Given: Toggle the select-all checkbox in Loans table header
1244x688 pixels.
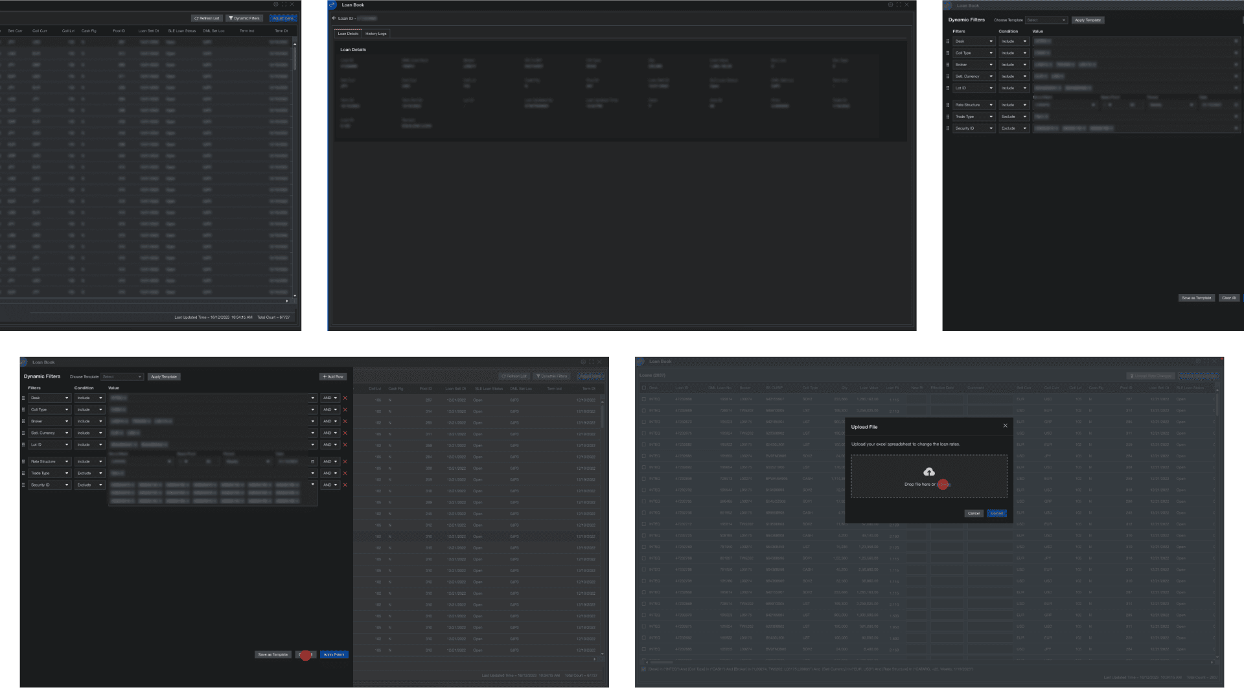Looking at the screenshot, I should click(643, 387).
